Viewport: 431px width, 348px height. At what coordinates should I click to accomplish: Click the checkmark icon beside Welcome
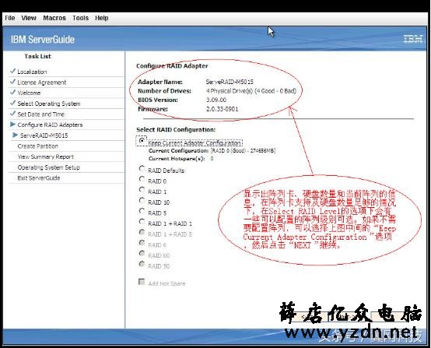coord(12,92)
